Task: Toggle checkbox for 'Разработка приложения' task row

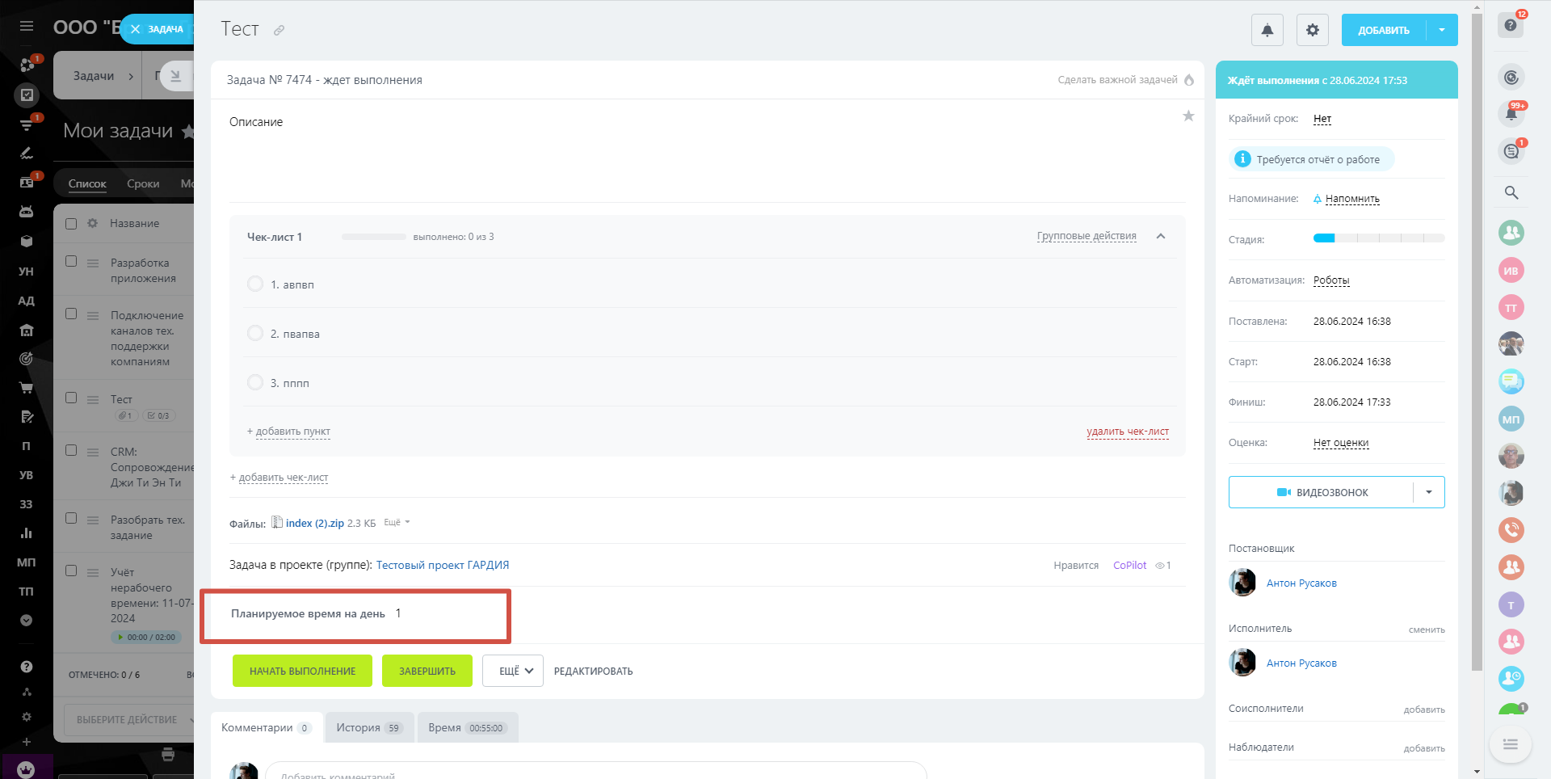Action: click(71, 262)
